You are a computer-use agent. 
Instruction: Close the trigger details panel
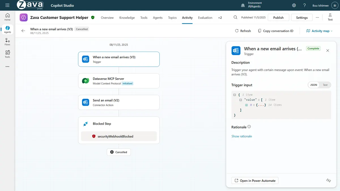click(328, 50)
